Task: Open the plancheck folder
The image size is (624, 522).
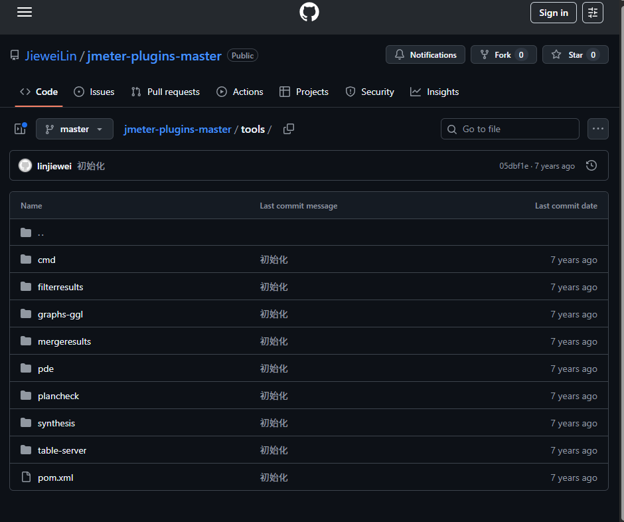Action: coord(58,396)
